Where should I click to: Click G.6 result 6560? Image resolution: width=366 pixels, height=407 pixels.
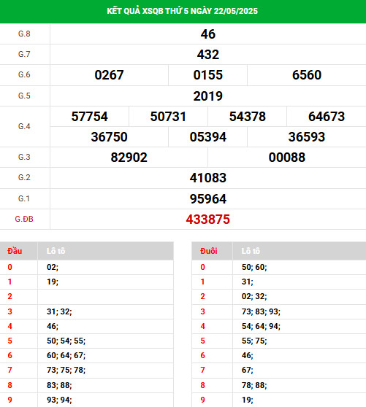click(307, 75)
